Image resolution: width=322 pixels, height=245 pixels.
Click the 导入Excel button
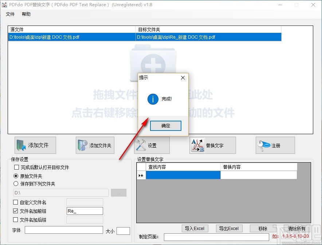pyautogui.click(x=195, y=228)
